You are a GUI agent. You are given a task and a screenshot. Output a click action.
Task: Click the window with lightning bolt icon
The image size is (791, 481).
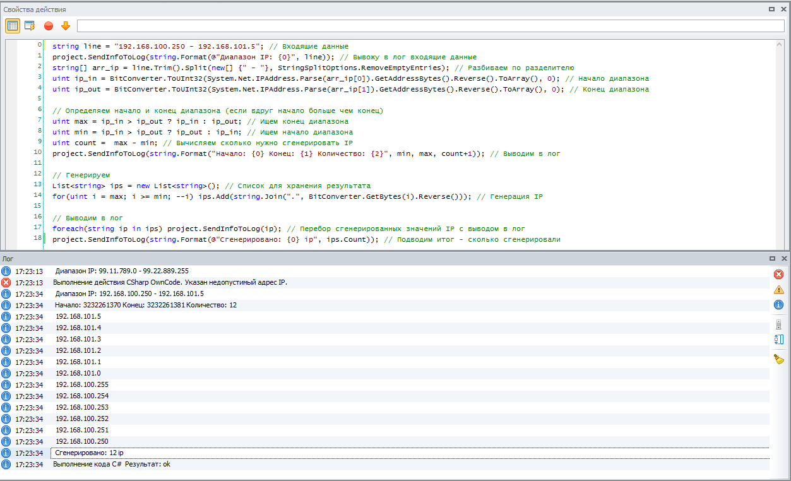tap(30, 26)
